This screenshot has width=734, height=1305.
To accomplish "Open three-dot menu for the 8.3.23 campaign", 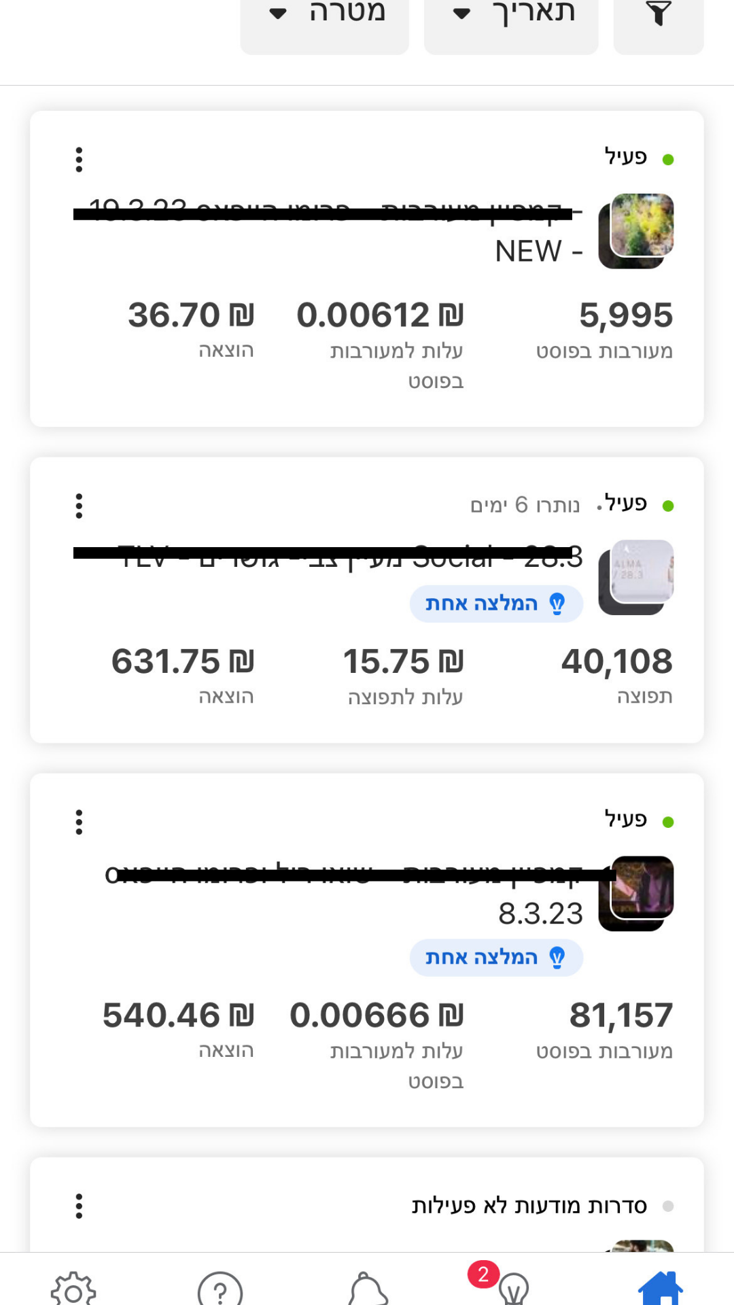I will 79,822.
